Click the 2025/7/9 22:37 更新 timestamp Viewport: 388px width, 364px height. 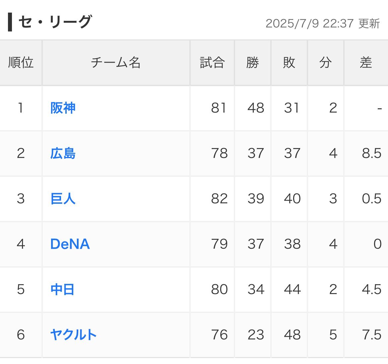[x=323, y=24]
